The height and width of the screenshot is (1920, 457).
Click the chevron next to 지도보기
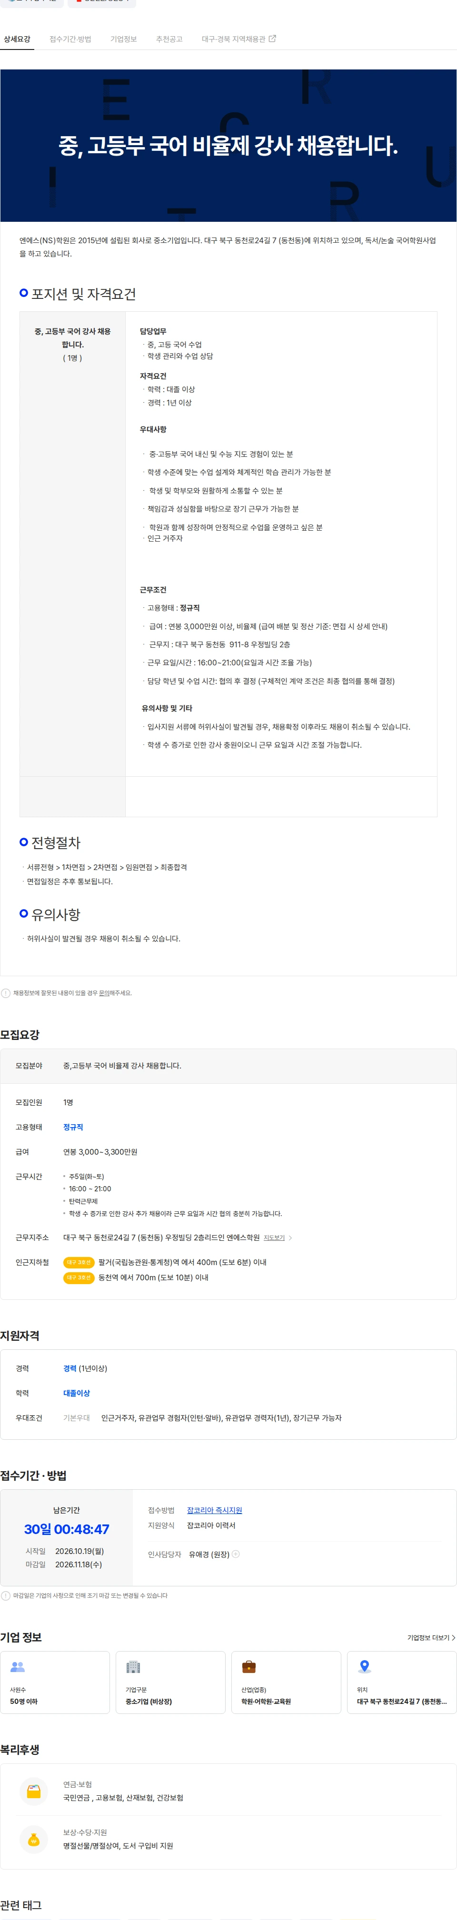(x=290, y=1238)
